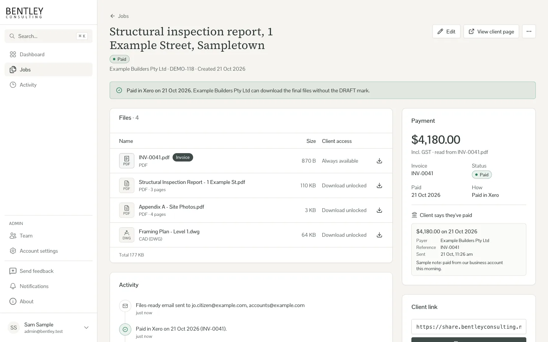The image size is (548, 342).
Task: Click the Send feedback speech icon
Action: point(13,271)
